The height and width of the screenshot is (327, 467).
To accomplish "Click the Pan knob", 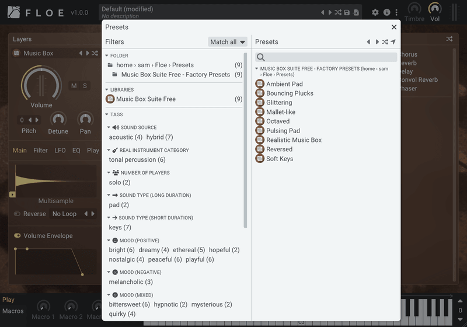I will pos(85,120).
